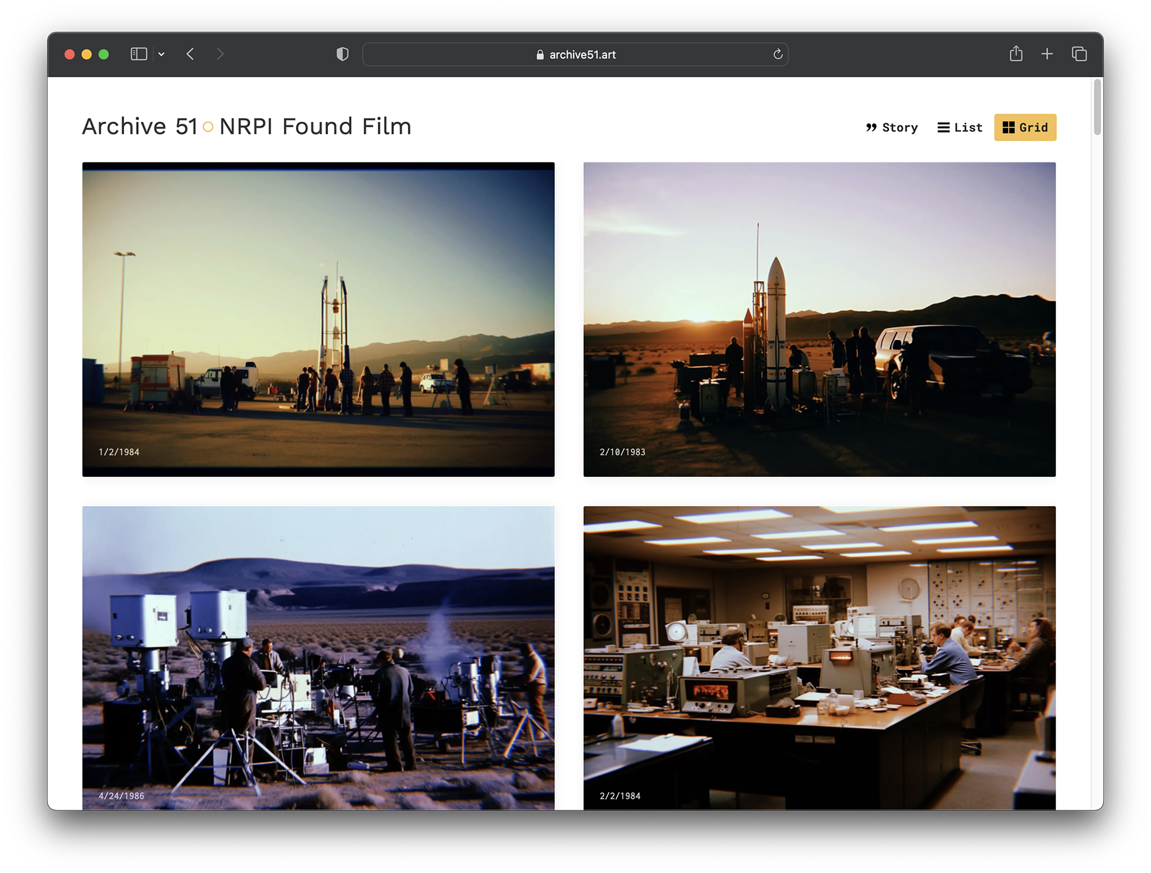This screenshot has height=873, width=1151.
Task: Open the privacy report shield icon
Action: coord(343,54)
